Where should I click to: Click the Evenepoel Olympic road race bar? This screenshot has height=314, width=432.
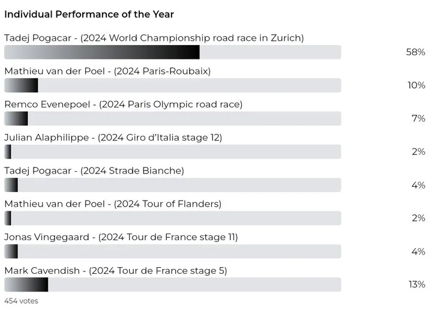click(172, 118)
